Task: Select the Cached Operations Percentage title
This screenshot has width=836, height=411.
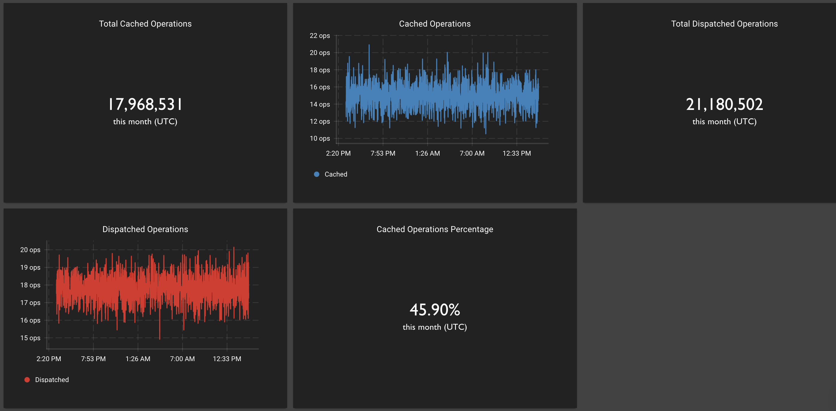Action: pos(434,229)
